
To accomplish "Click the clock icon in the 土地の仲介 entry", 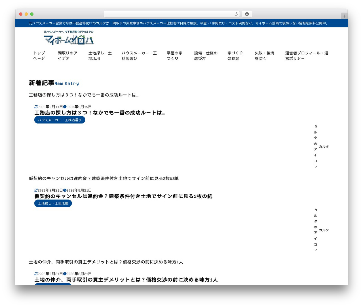I will 65,274.
